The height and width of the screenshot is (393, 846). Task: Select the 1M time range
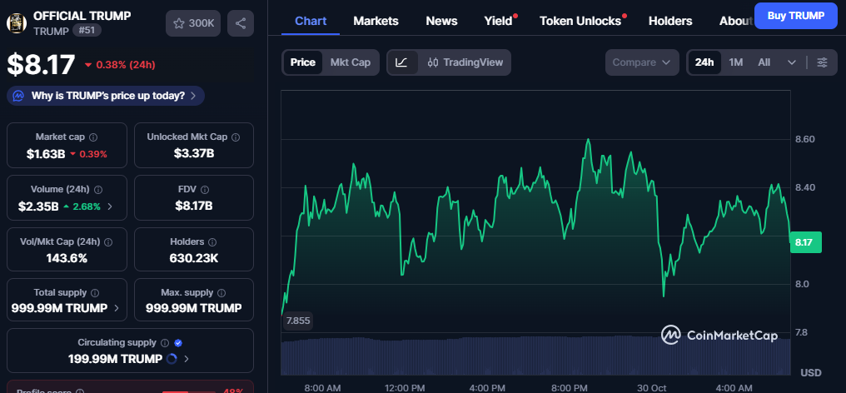(736, 62)
